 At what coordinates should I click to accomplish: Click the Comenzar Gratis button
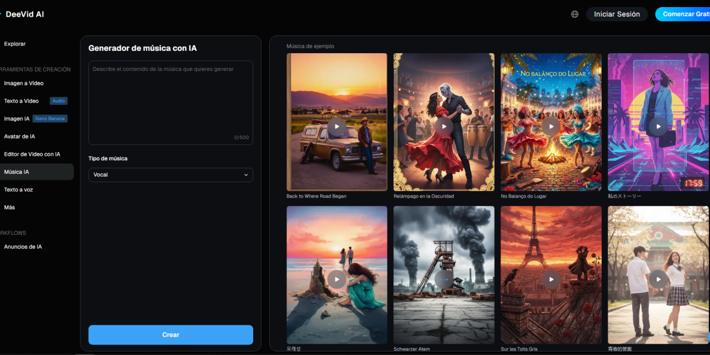coord(684,14)
